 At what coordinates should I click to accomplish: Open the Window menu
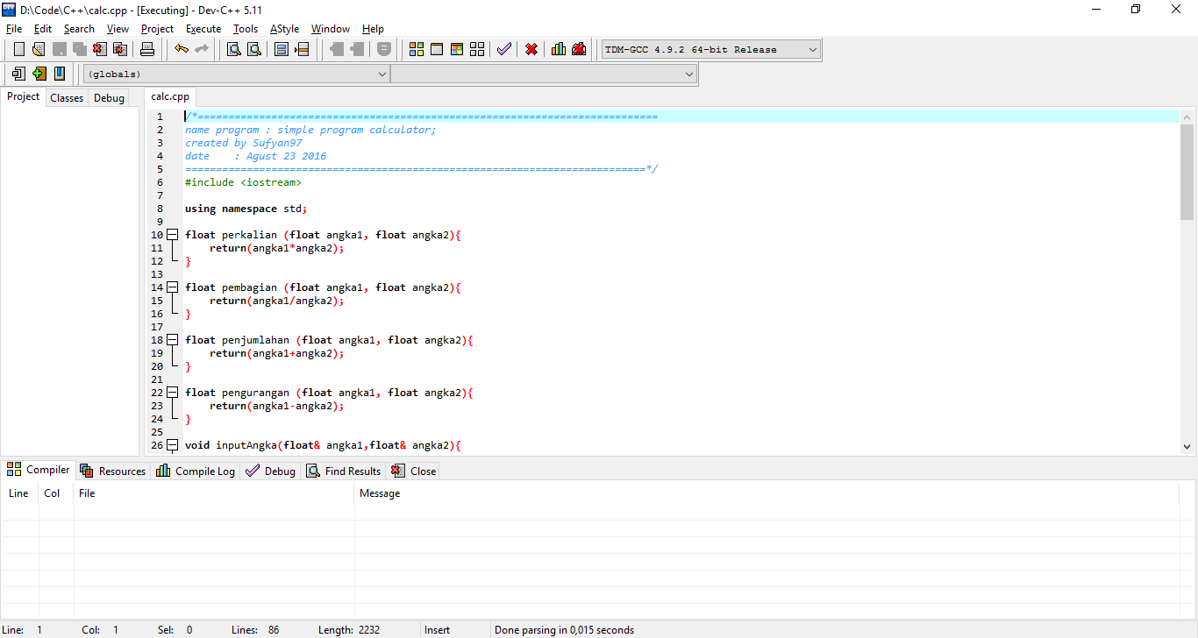[331, 29]
